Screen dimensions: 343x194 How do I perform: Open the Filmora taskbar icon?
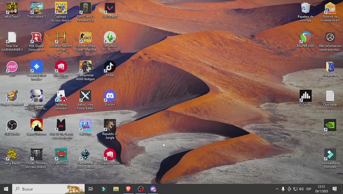(104, 189)
